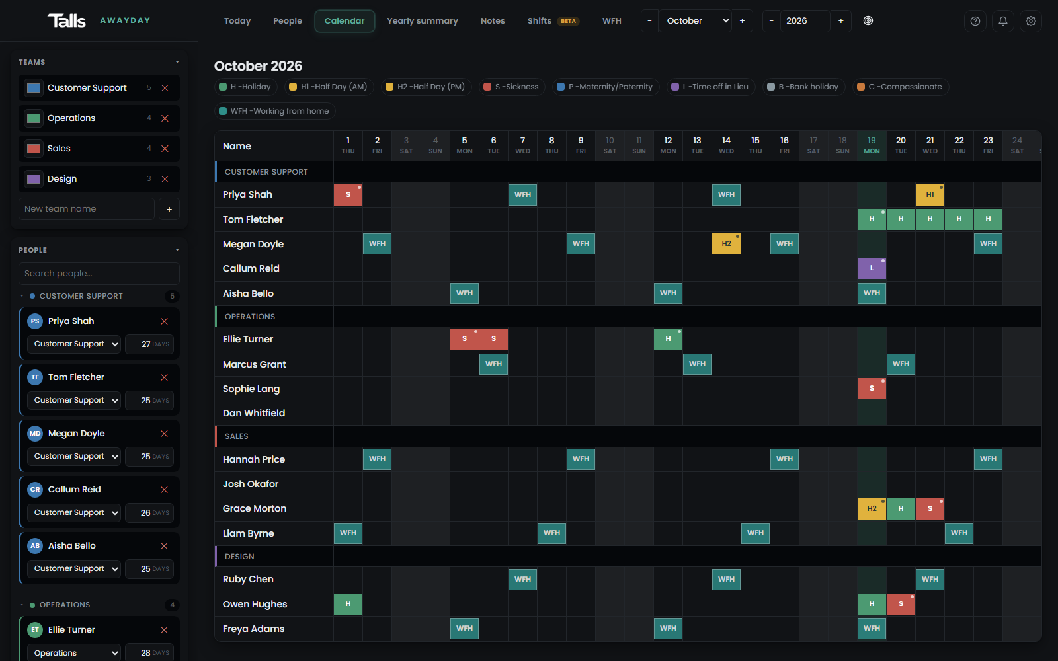This screenshot has width=1058, height=661.
Task: Open the People tab
Action: pyautogui.click(x=288, y=21)
